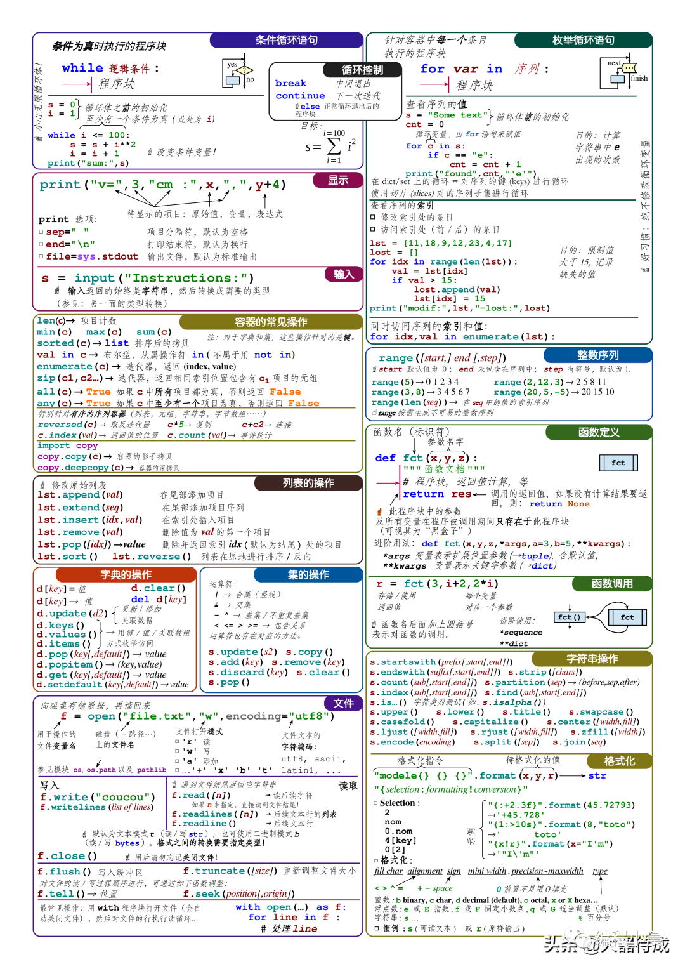This screenshot has height=969, width=685.
Task: Select the 字符串操作 section header
Action: pos(592,659)
